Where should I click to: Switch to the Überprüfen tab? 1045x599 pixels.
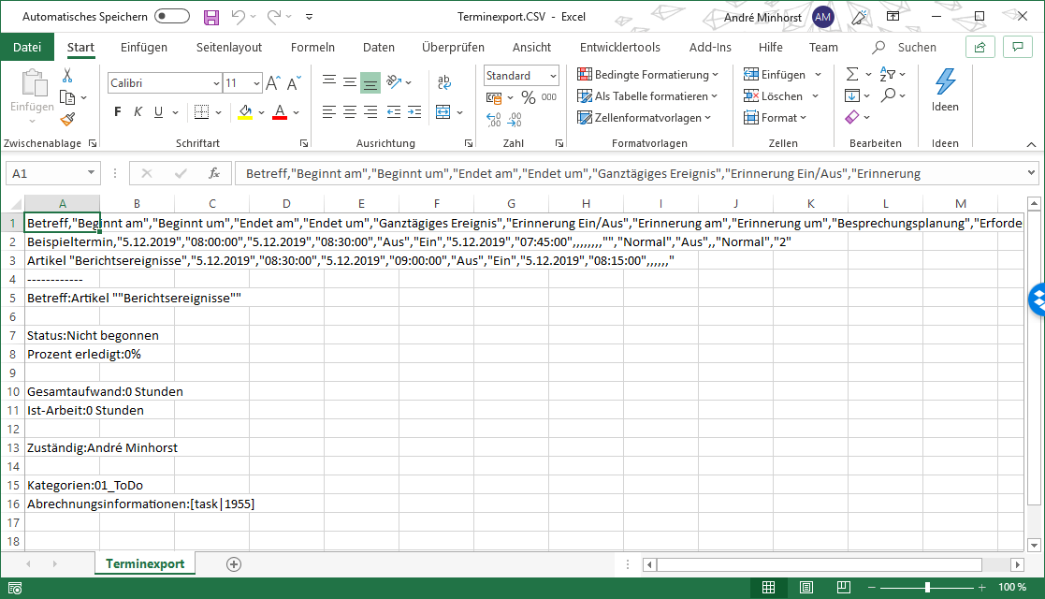coord(453,48)
